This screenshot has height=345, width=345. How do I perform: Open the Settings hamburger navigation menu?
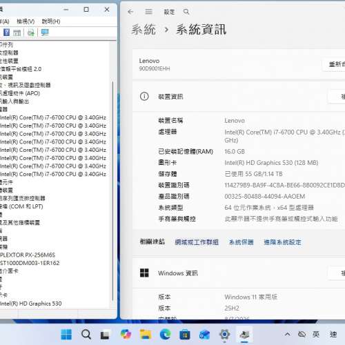(x=149, y=12)
